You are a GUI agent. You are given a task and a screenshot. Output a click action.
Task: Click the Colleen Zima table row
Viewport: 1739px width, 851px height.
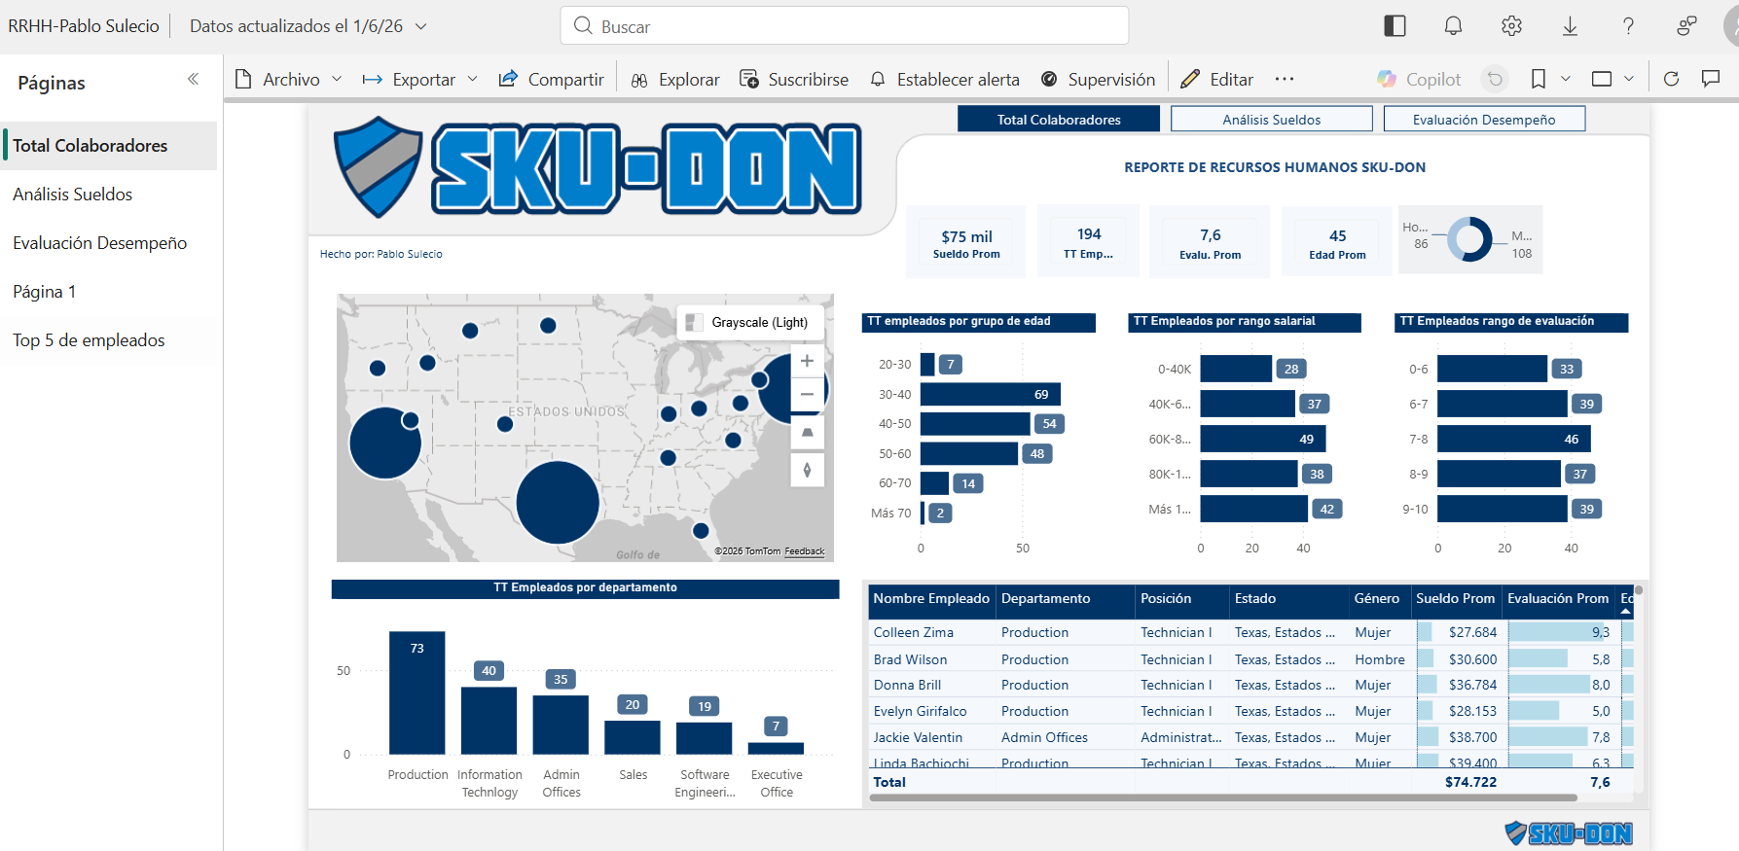pos(1250,632)
